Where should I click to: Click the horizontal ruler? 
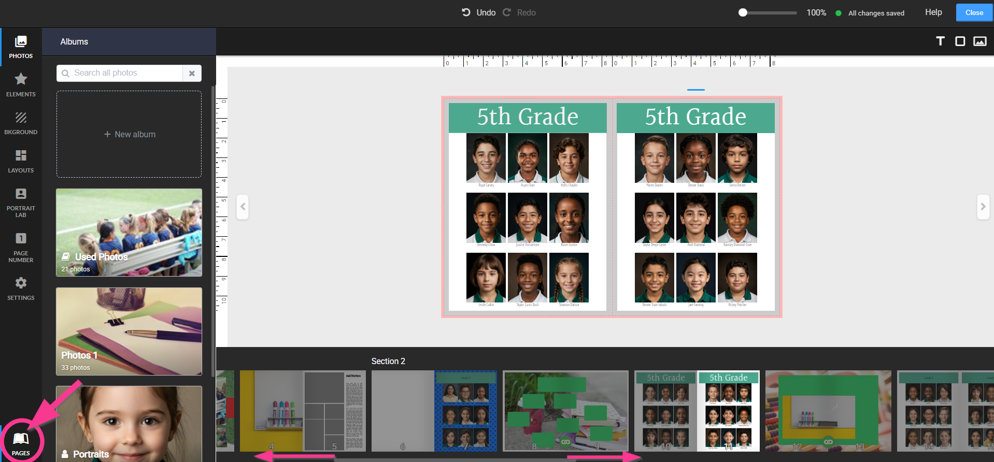(x=609, y=61)
